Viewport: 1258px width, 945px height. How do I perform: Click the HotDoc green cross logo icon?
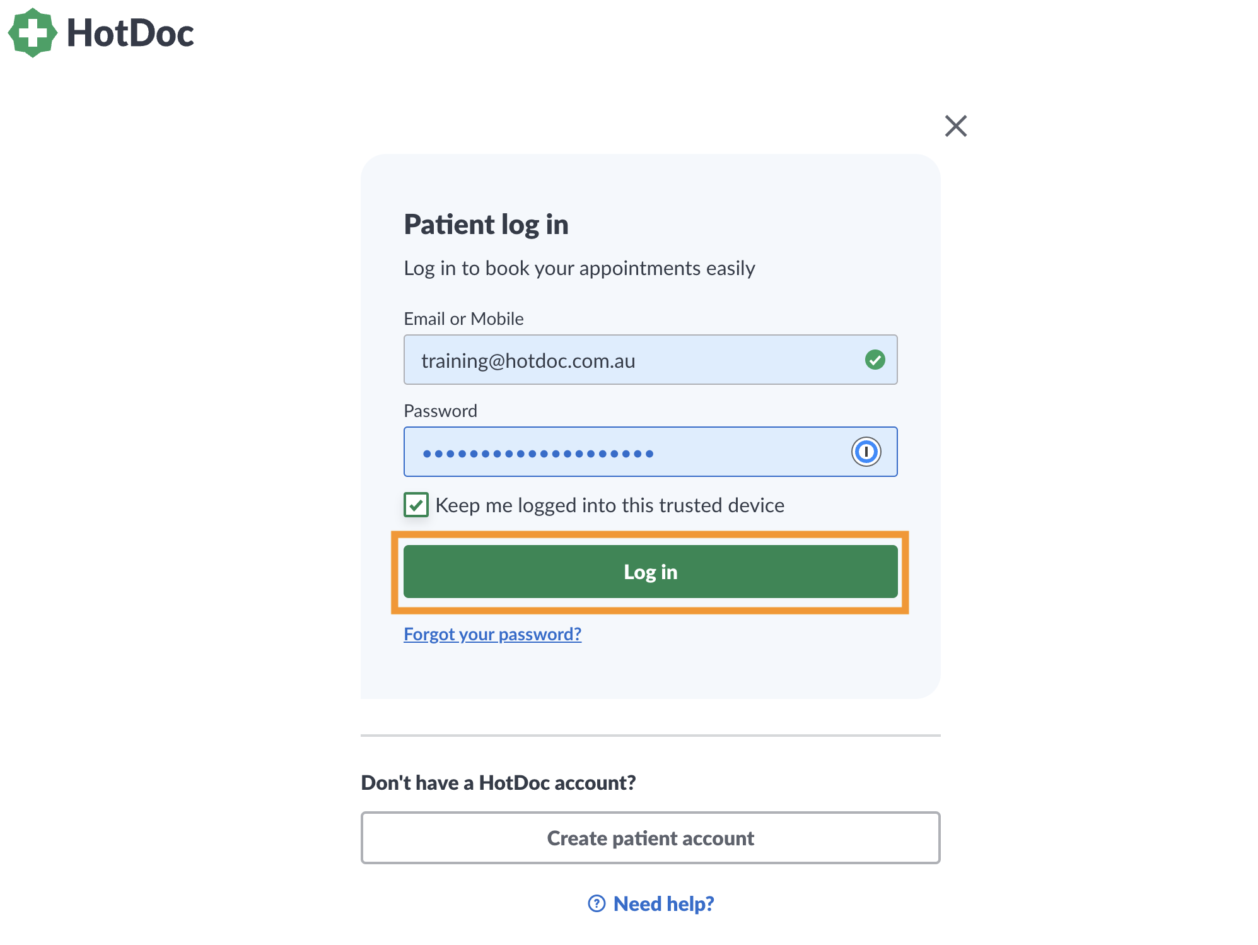pos(32,33)
